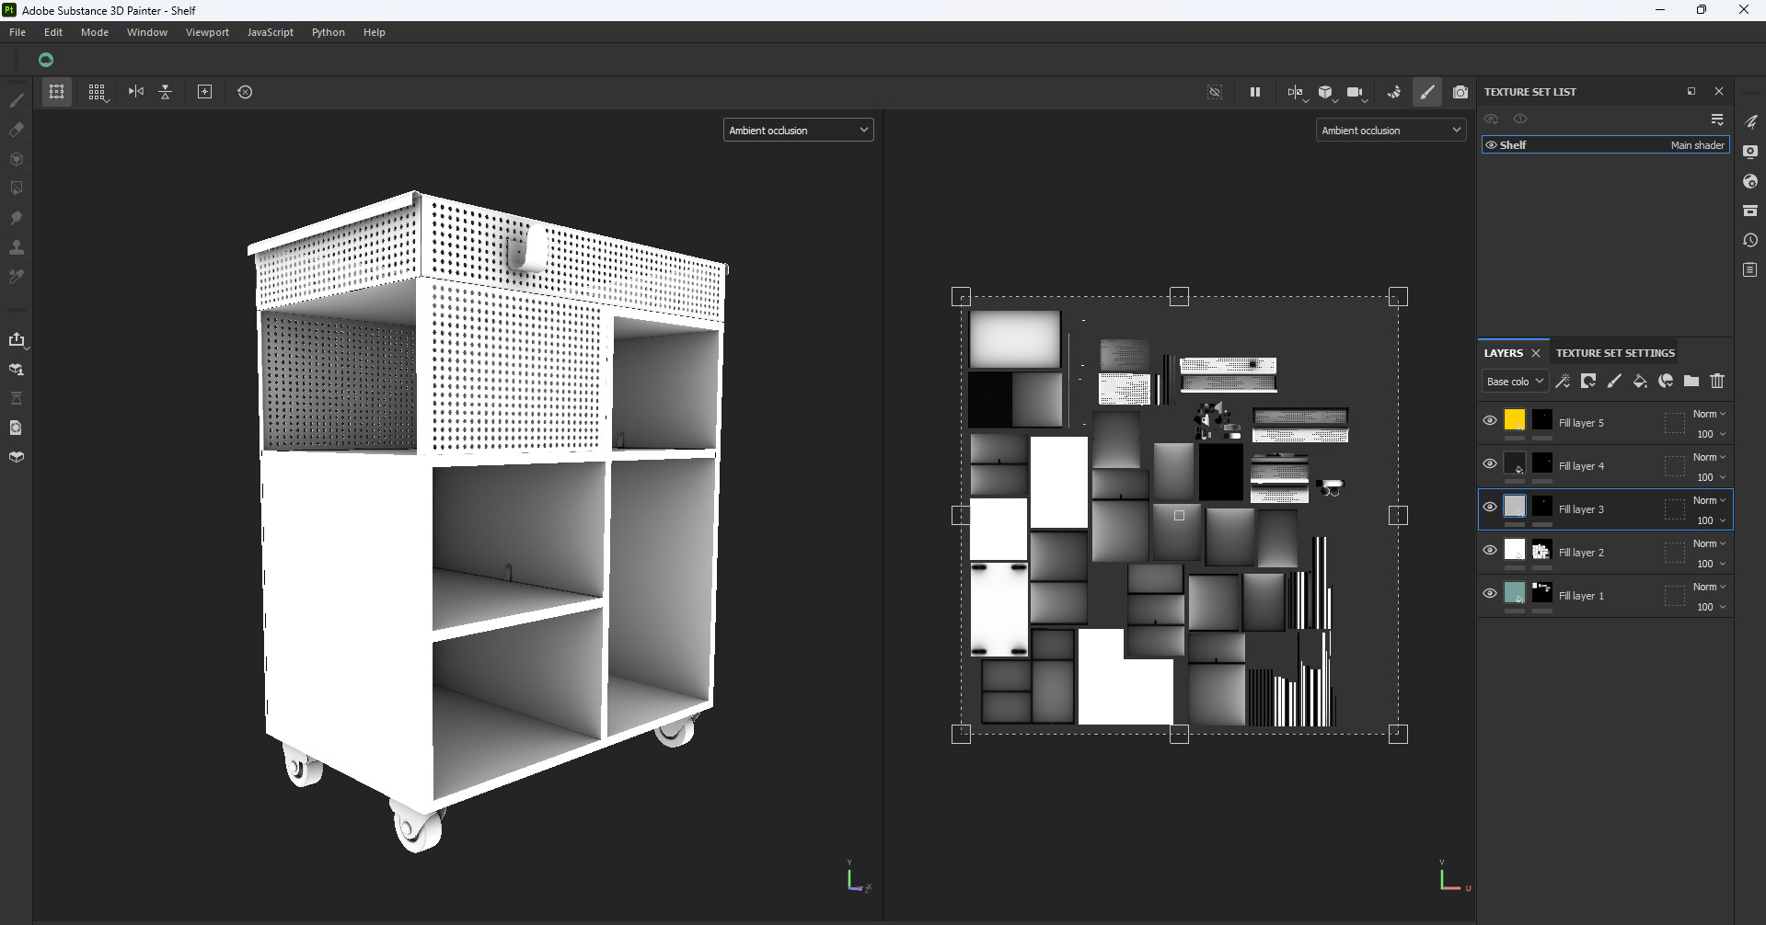This screenshot has height=925, width=1766.
Task: Open the camera projection video-camera dropdown
Action: coord(1356,92)
